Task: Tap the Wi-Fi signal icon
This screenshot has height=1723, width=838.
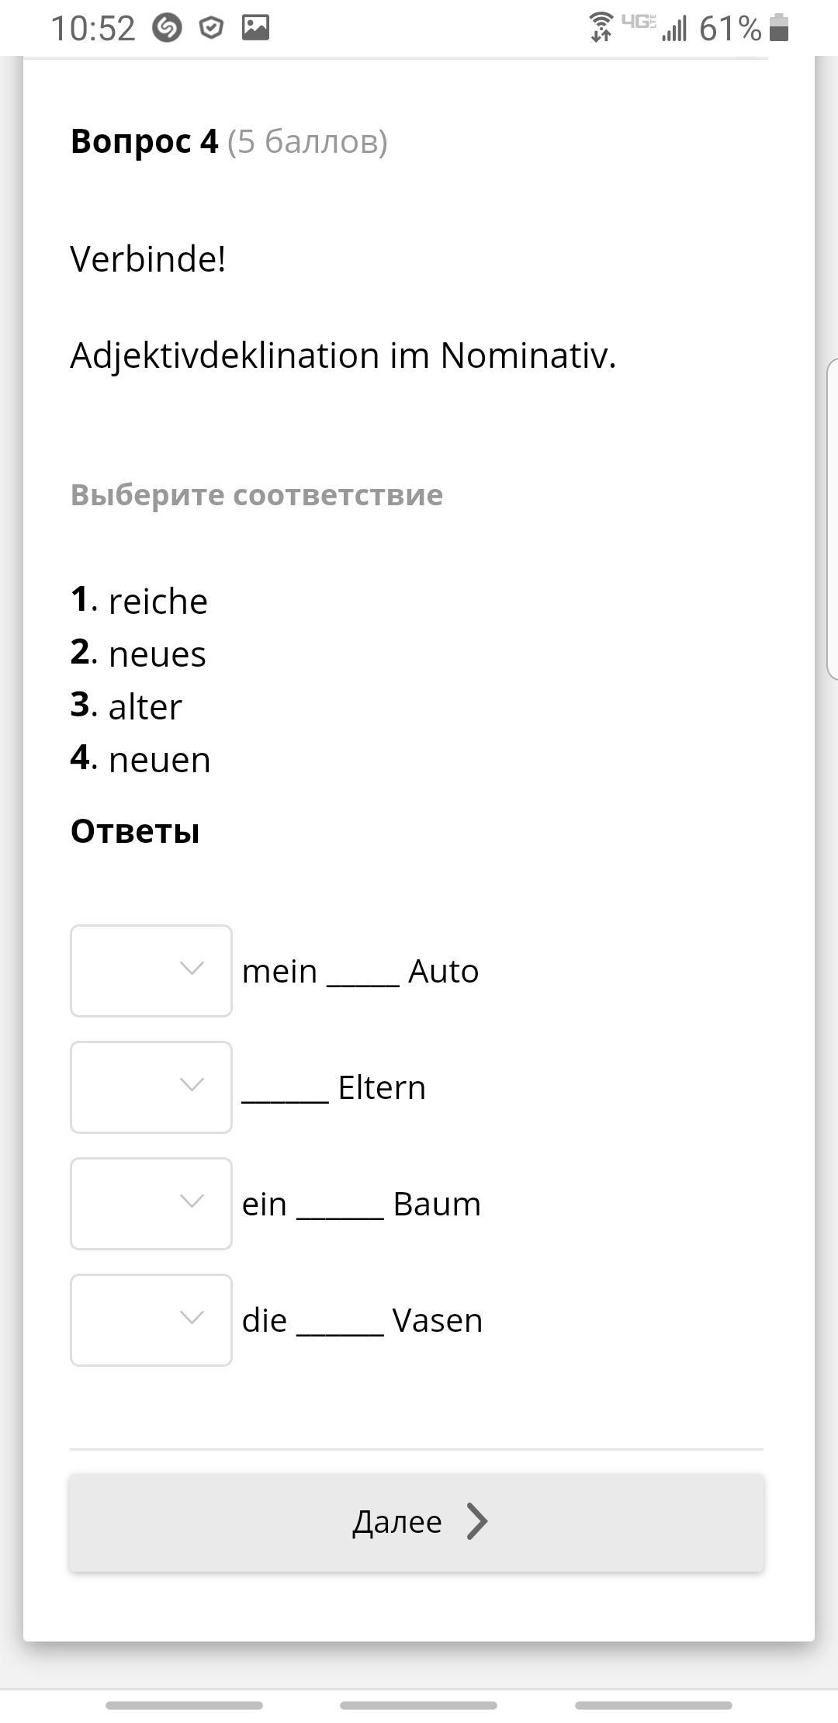Action: (601, 27)
